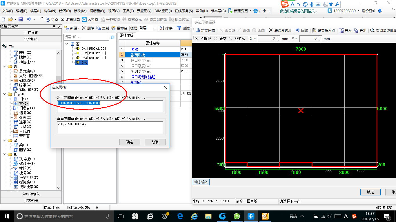Click collapse-all minus icon in navigation tree
Image resolution: width=396 pixels, height=222 pixels.
pos(11,46)
